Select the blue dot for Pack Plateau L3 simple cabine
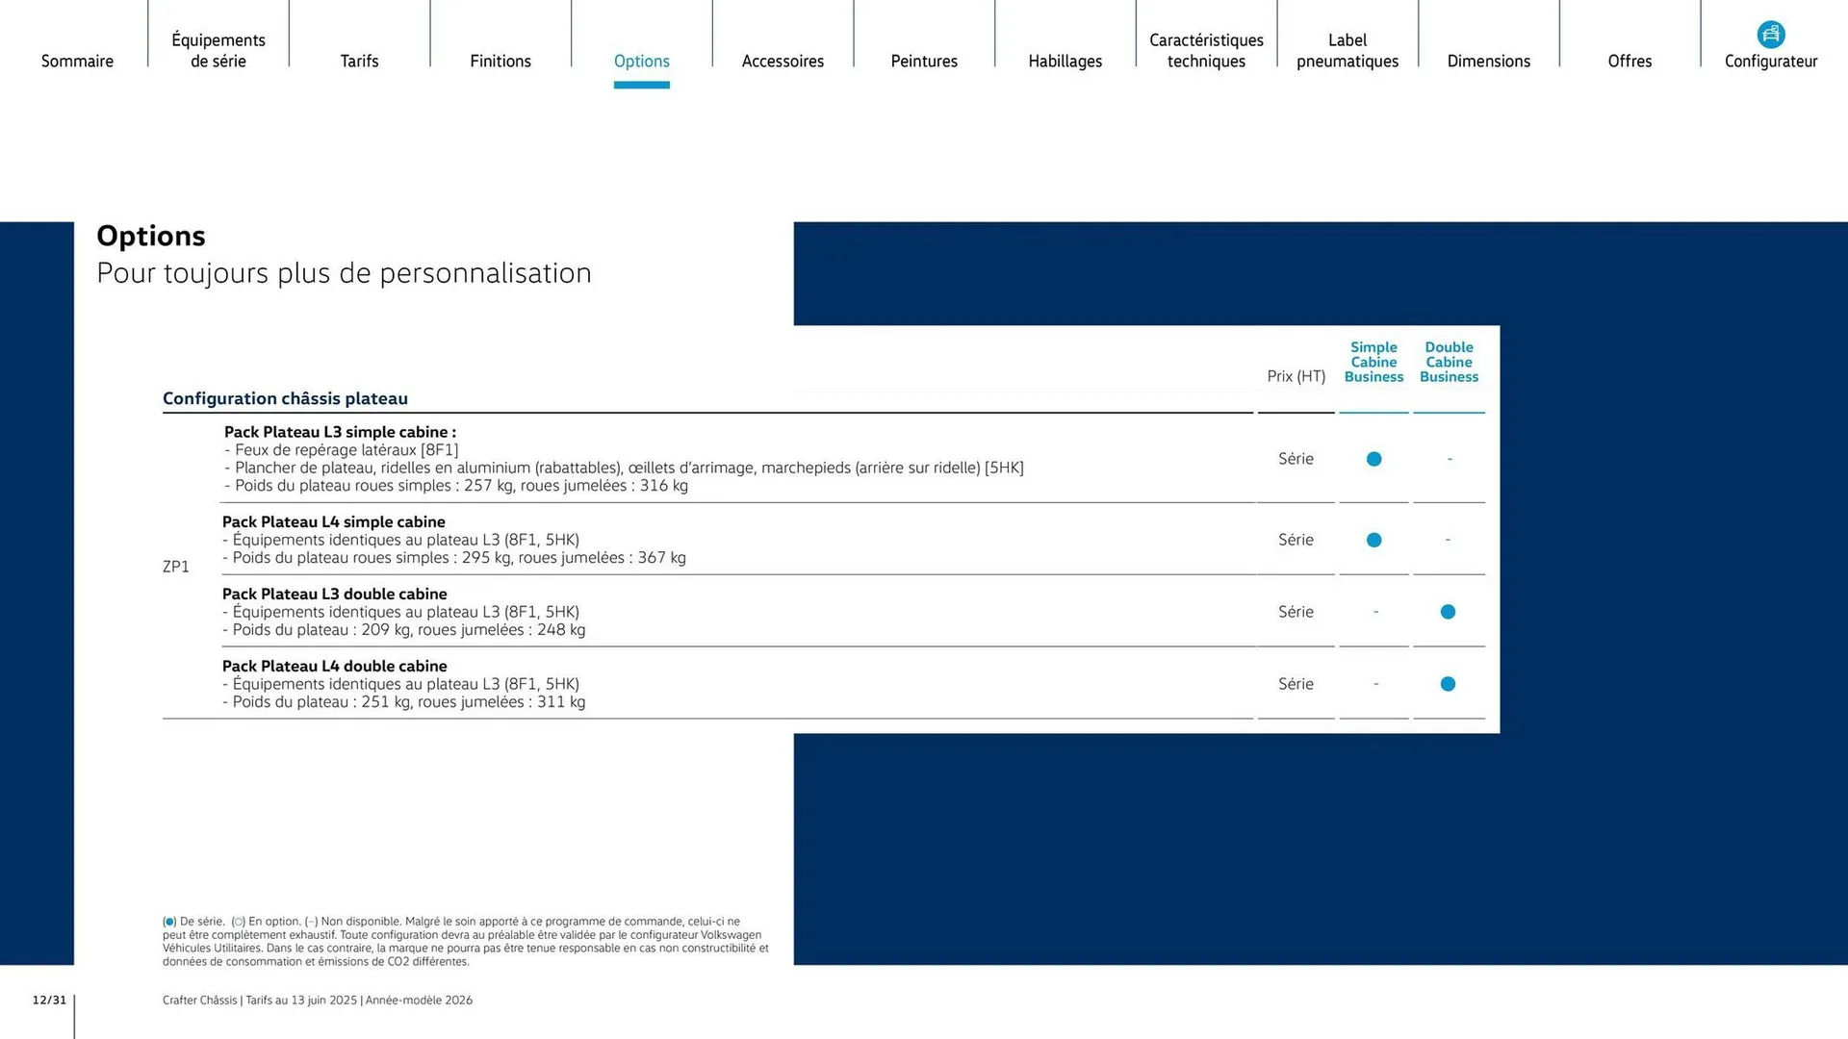This screenshot has width=1848, height=1039. click(1373, 459)
